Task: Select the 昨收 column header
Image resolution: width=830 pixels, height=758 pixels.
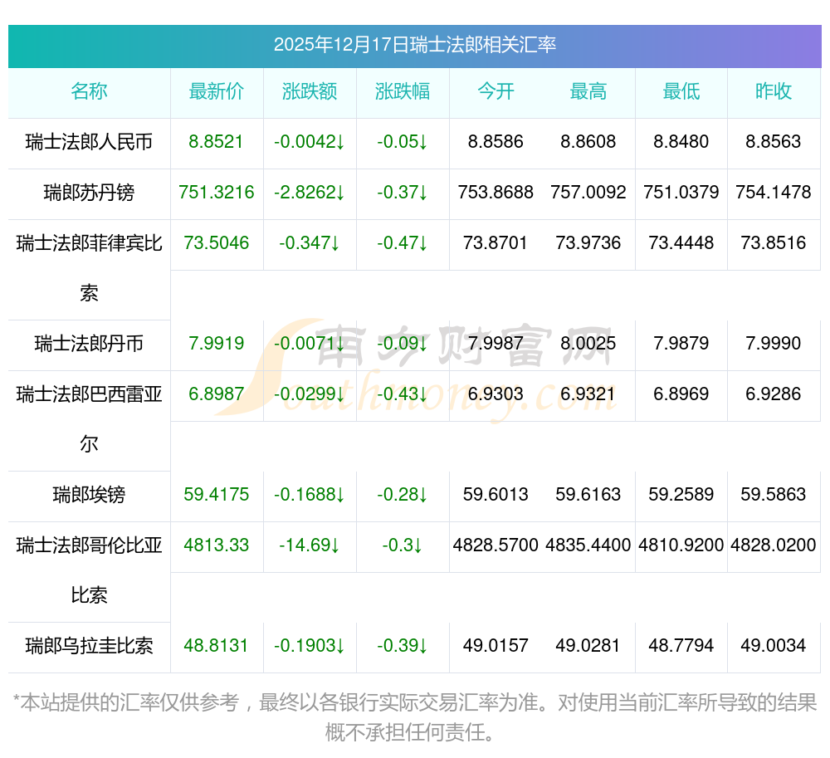Action: [x=774, y=91]
